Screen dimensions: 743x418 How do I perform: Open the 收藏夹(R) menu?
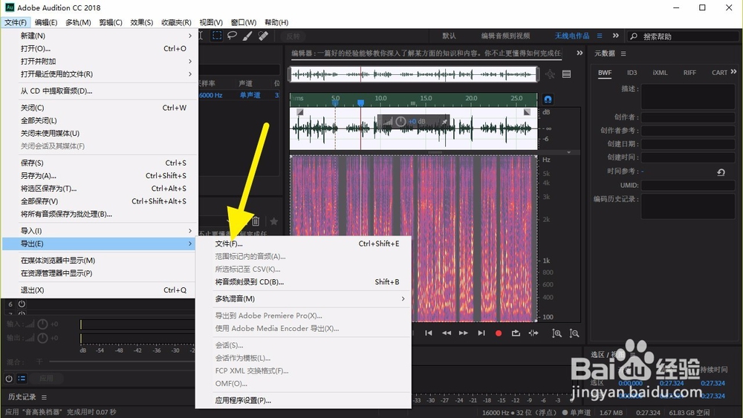click(x=176, y=22)
